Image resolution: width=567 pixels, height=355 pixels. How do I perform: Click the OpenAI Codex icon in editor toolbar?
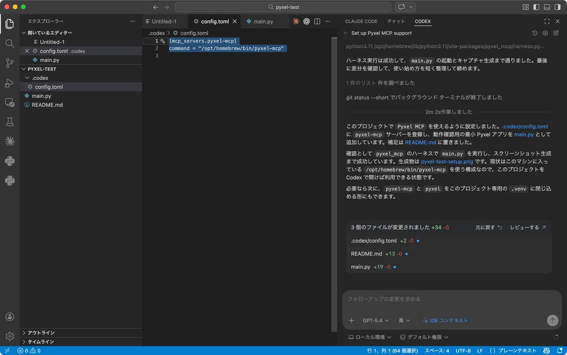click(x=307, y=21)
